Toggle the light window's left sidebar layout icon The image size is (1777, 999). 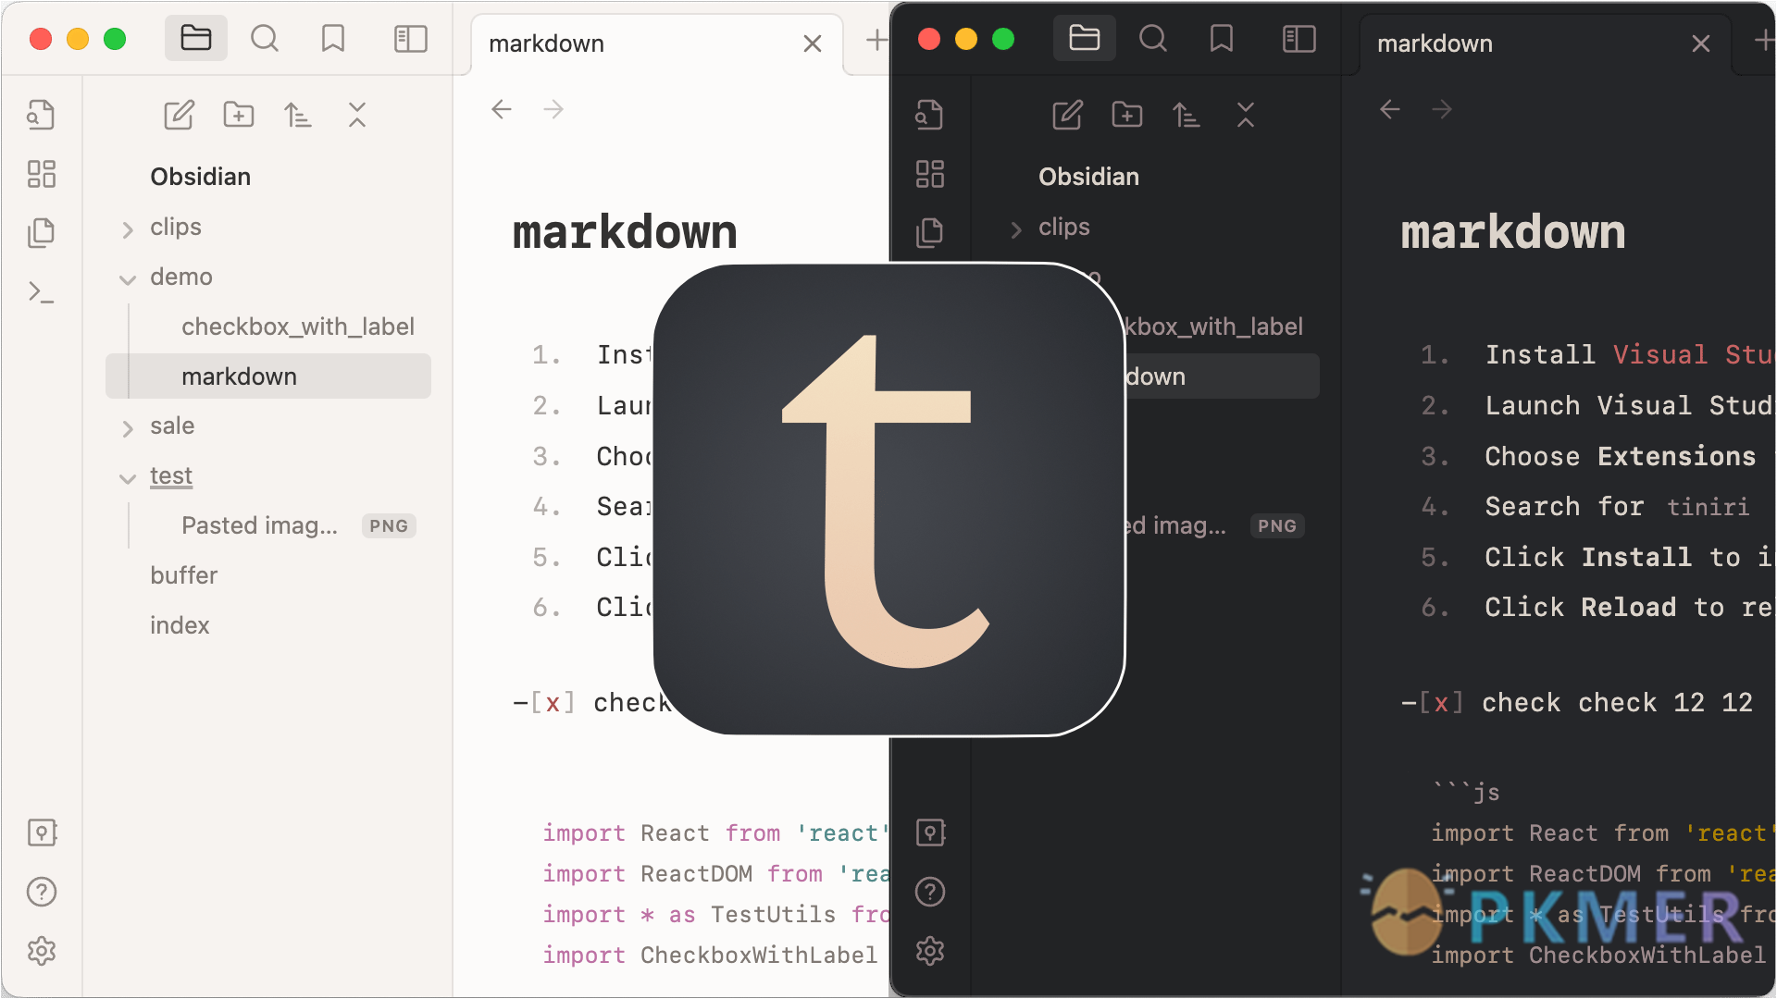point(410,39)
